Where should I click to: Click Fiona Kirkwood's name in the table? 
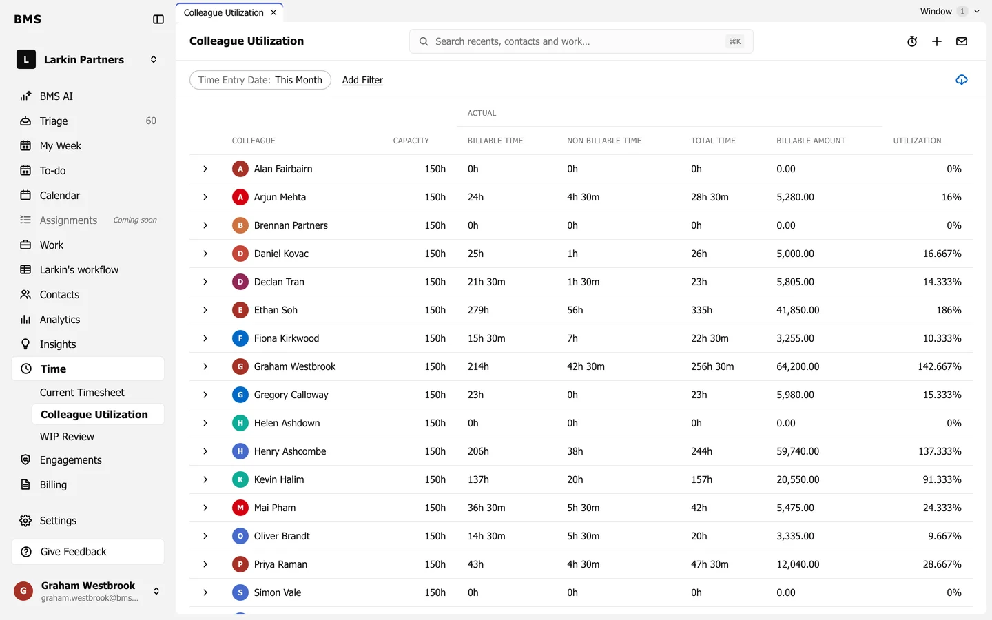pyautogui.click(x=287, y=338)
